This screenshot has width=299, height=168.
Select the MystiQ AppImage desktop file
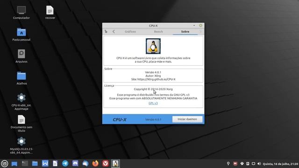21,146
